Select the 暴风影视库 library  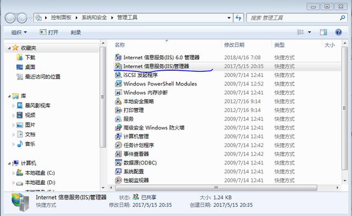coord(34,105)
